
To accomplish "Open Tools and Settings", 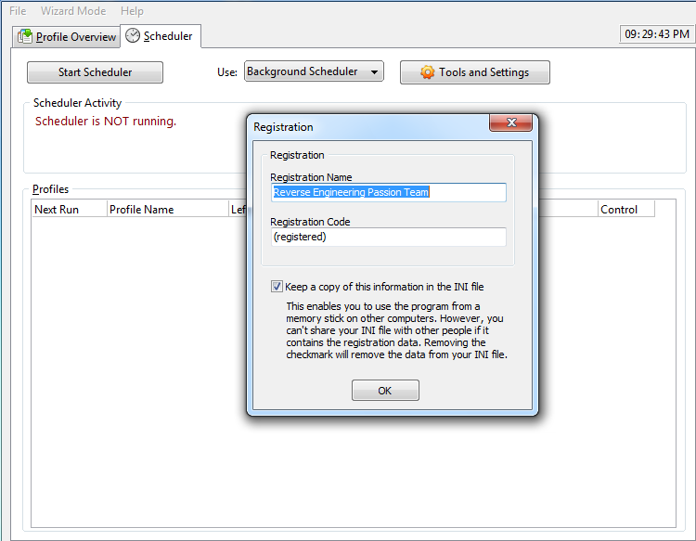I will [x=475, y=72].
